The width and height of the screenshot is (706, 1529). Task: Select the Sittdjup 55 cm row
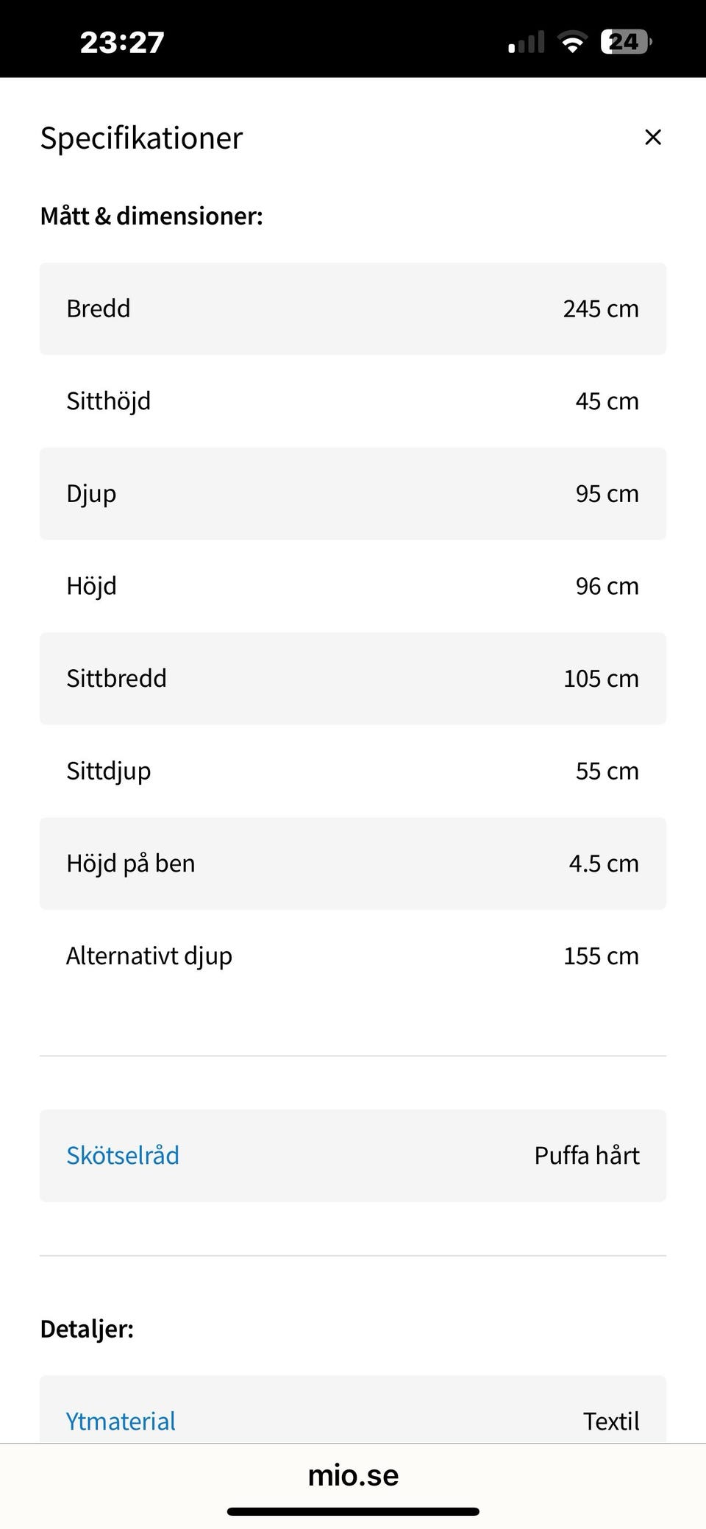[x=353, y=771]
